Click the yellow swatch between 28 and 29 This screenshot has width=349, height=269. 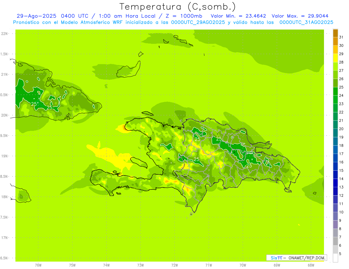[335, 58]
